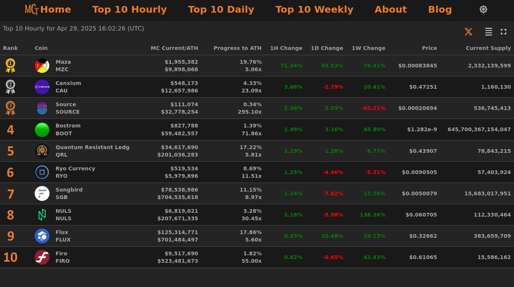This screenshot has height=287, width=514.
Task: Click the MCT logo icon
Action: click(x=32, y=9)
